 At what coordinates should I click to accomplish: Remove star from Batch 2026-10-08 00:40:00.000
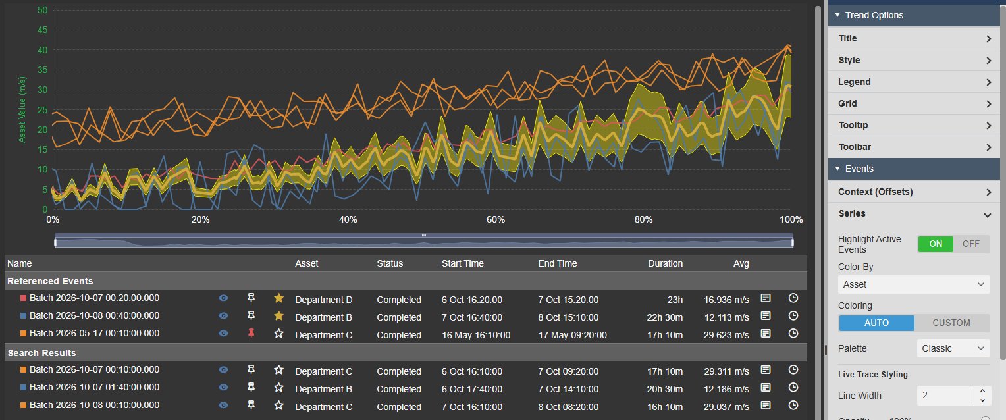pos(278,316)
